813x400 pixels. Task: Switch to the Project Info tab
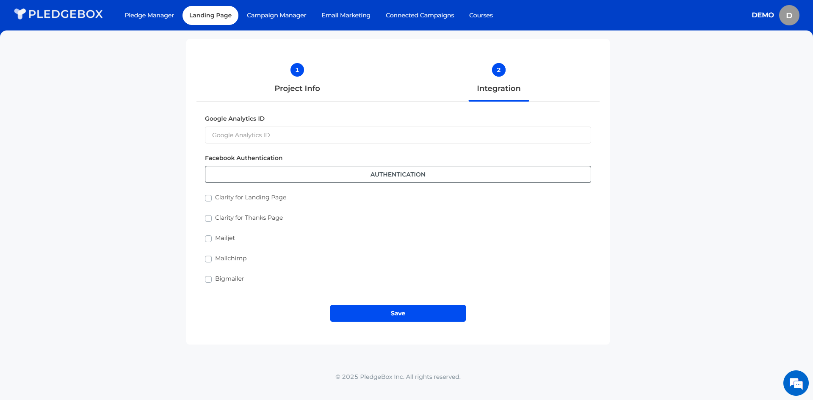pos(297,88)
